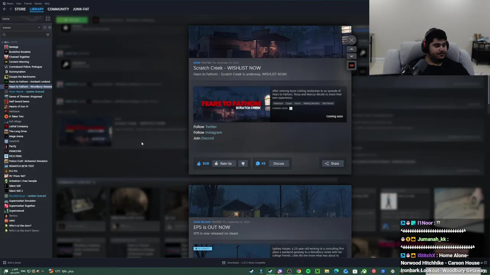Open the recent activity clock filter in sidebar
The height and width of the screenshot is (275, 490).
pyautogui.click(x=44, y=27)
